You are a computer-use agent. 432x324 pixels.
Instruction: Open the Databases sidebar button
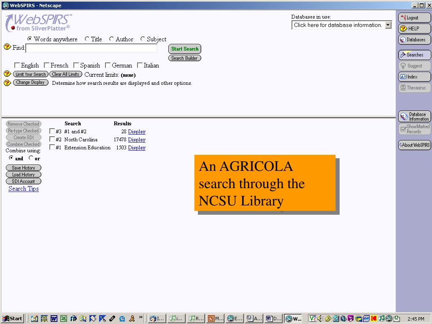coord(414,39)
